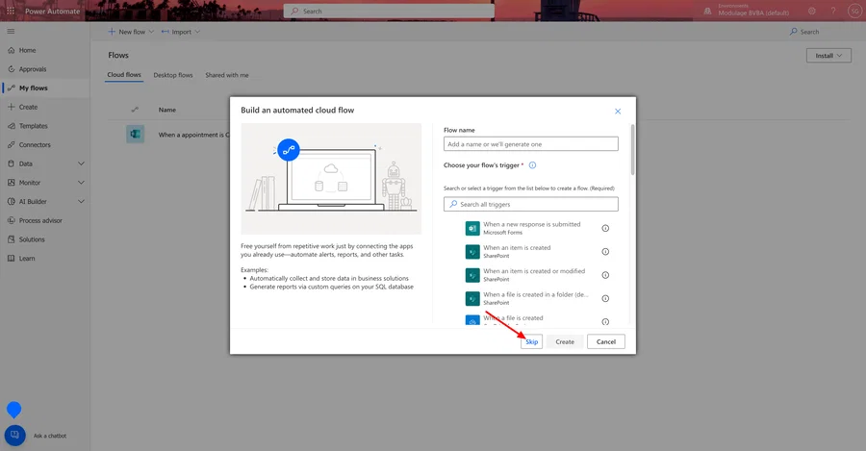Screen dimensions: 866x451
Task: Open the app launcher waffle icon
Action: point(11,11)
